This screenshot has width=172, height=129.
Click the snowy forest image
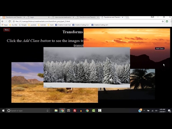click(x=87, y=67)
